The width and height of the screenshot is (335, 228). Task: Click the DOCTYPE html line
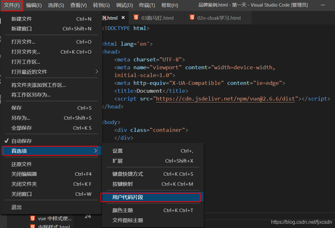coord(126,28)
